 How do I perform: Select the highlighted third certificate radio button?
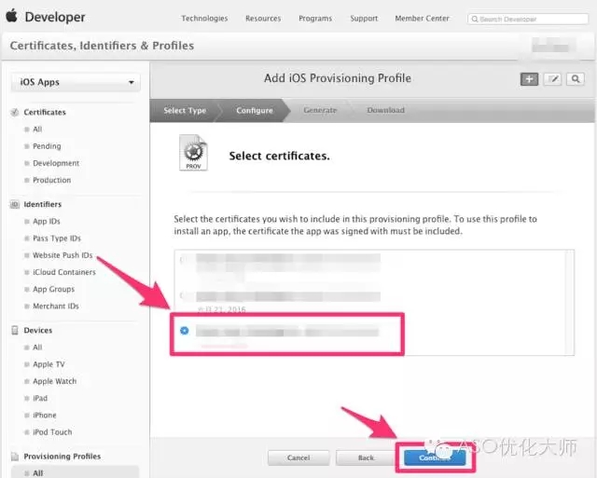[185, 331]
